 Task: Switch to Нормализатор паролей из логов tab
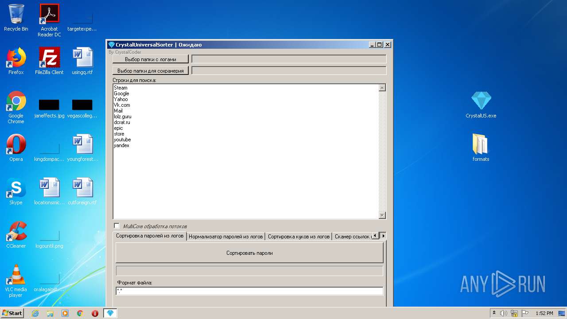(x=226, y=237)
